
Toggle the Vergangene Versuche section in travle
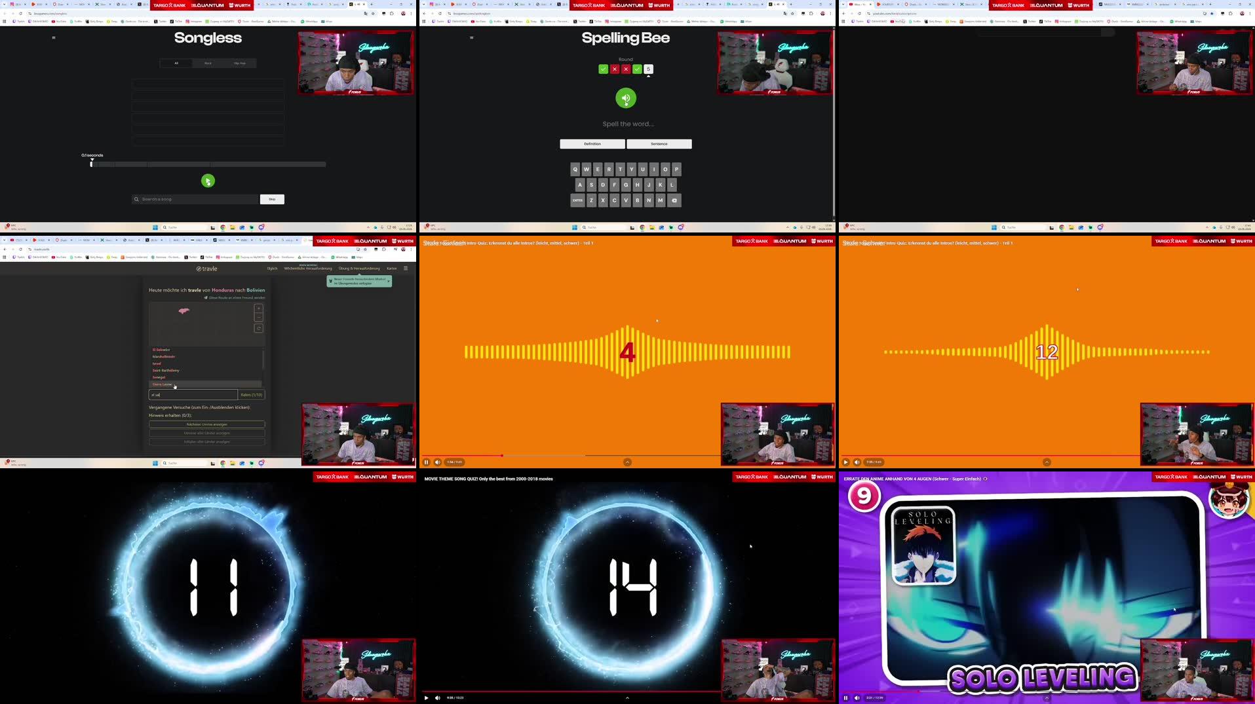199,407
